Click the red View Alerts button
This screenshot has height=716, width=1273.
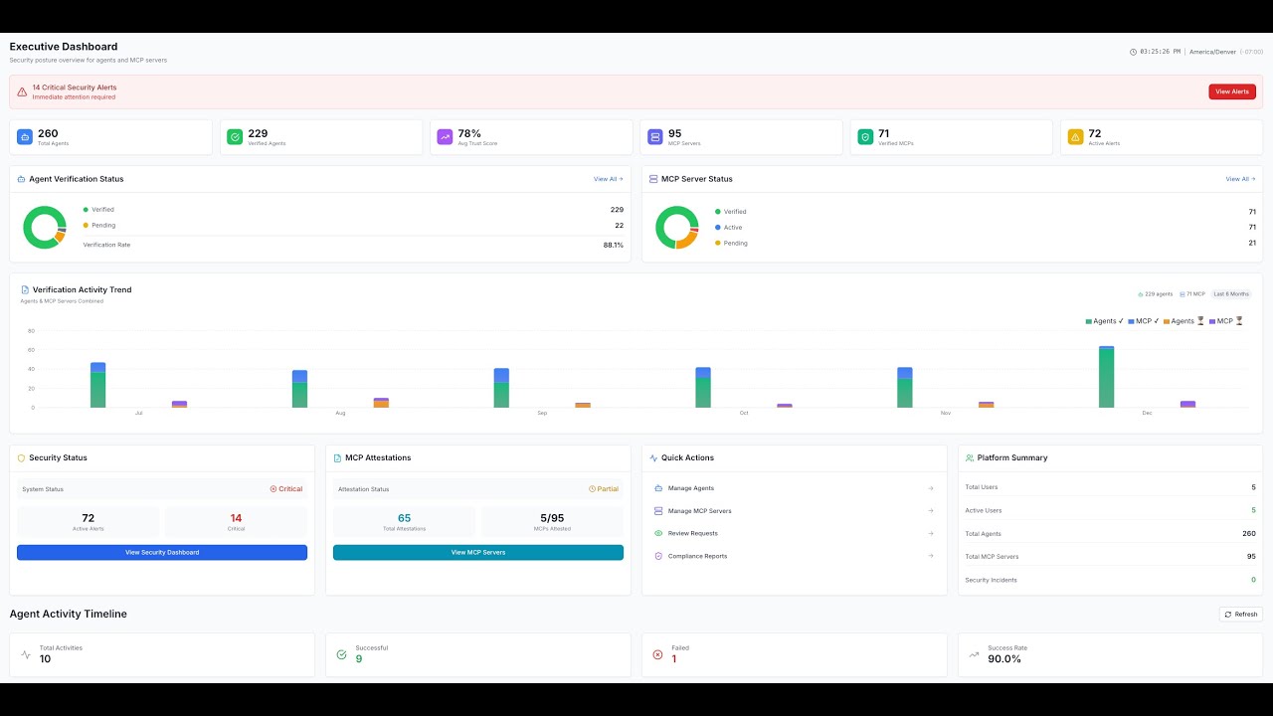[1232, 91]
